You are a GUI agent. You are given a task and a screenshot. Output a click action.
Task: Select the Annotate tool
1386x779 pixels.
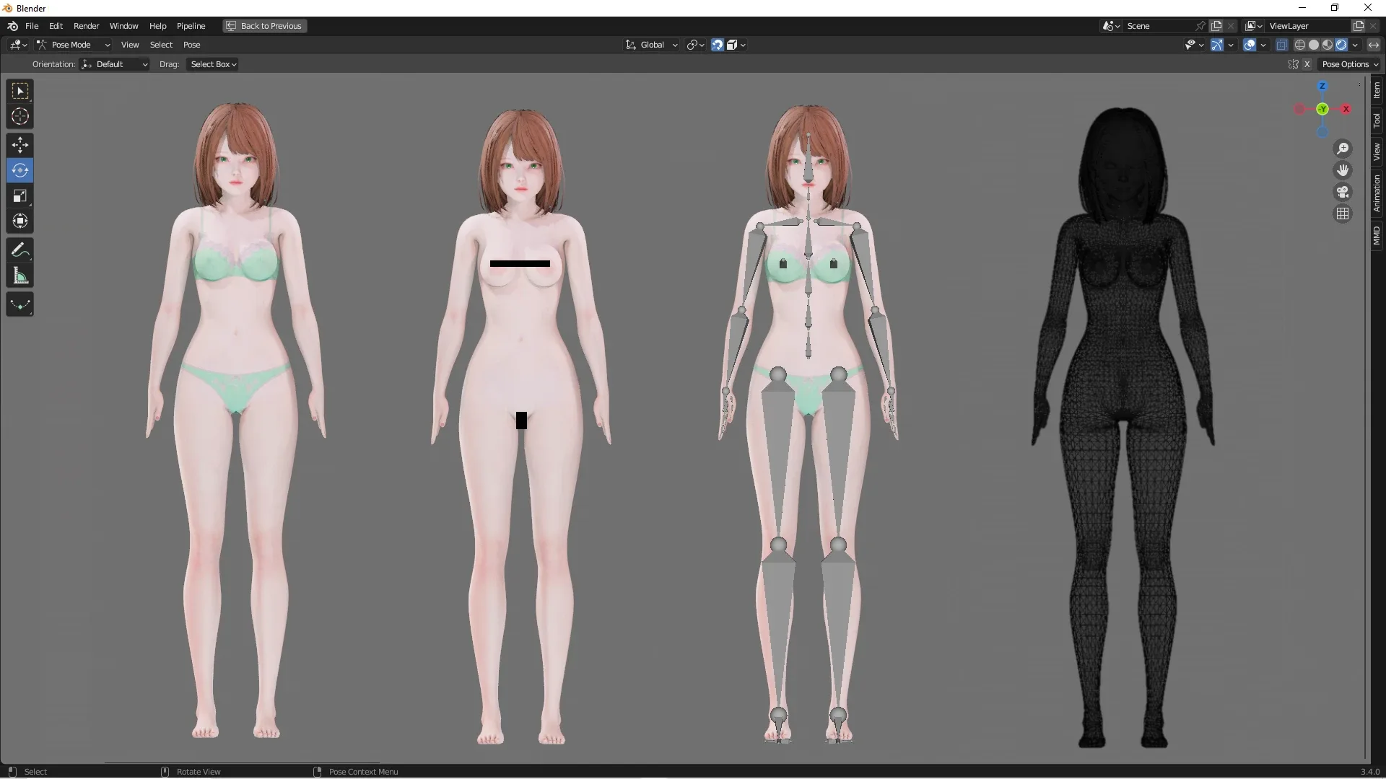(19, 250)
